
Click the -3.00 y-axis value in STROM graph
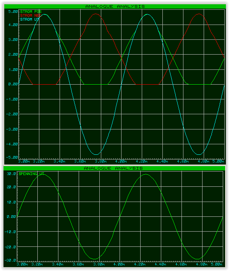click(x=12, y=129)
